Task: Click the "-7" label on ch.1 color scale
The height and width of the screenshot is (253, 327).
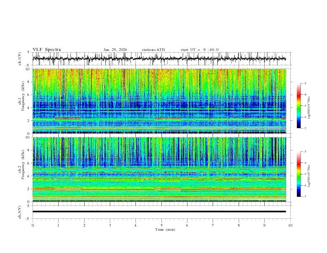Action: point(305,128)
